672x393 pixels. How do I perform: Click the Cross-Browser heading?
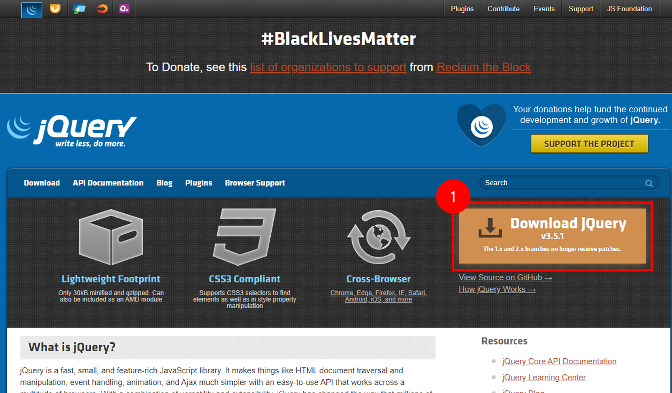(378, 279)
